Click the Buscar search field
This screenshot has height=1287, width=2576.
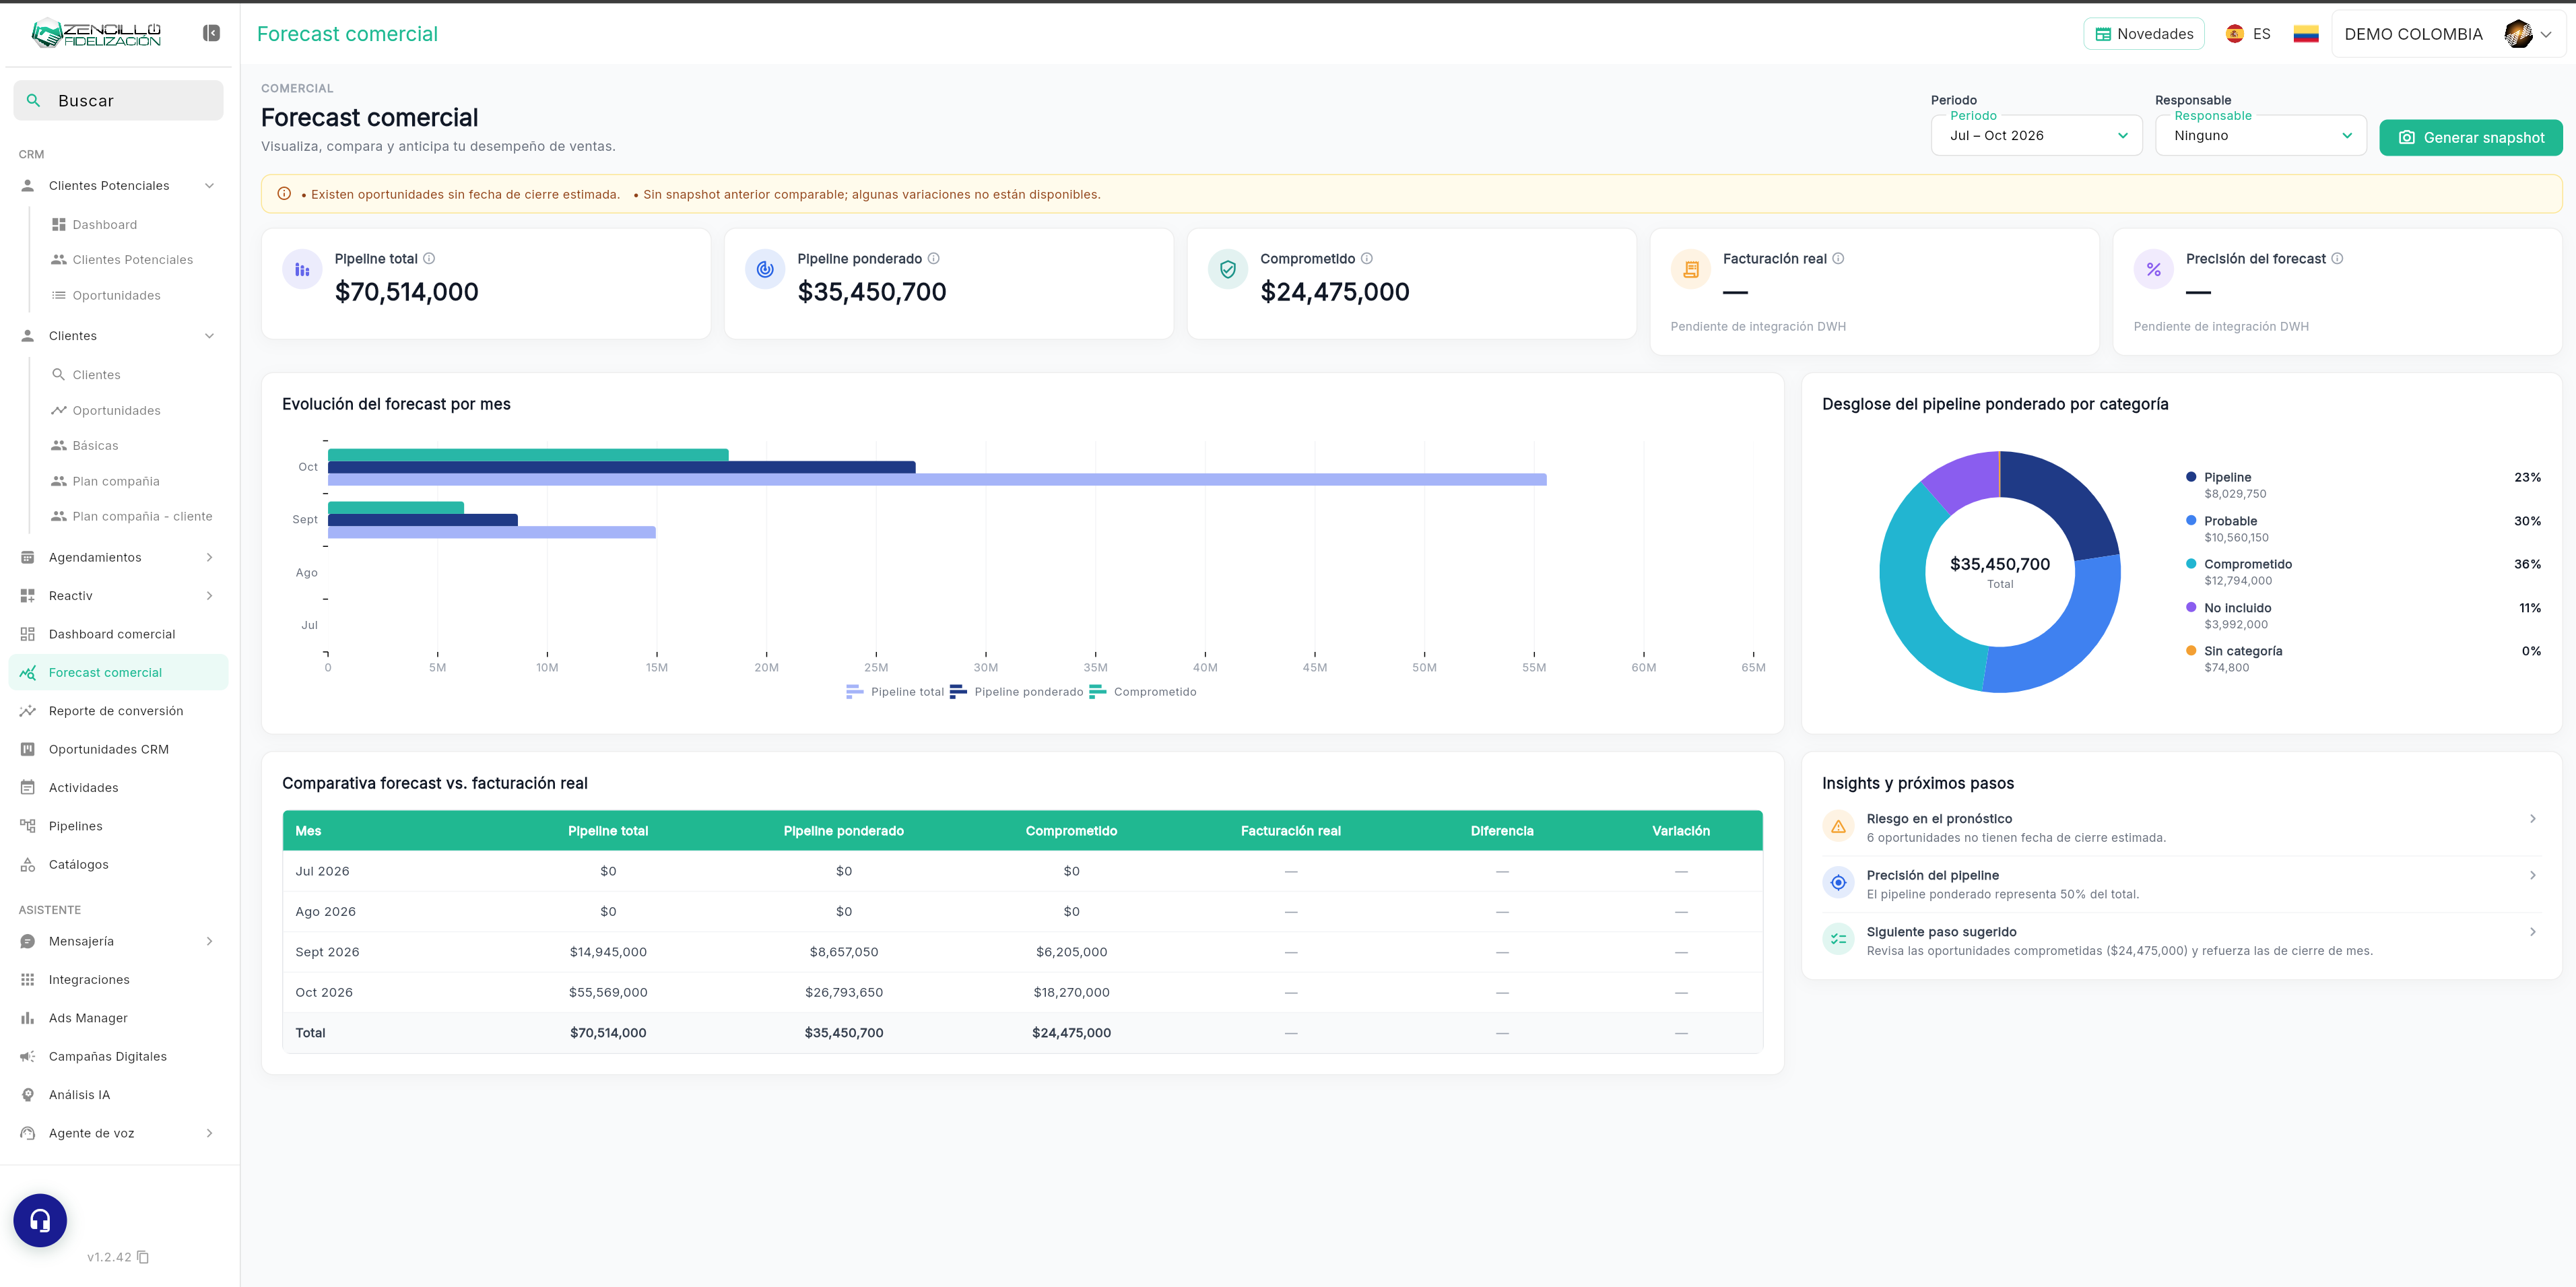point(118,101)
